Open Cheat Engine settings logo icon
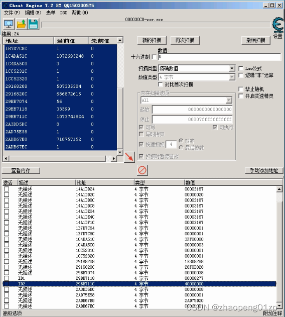 [x=278, y=25]
